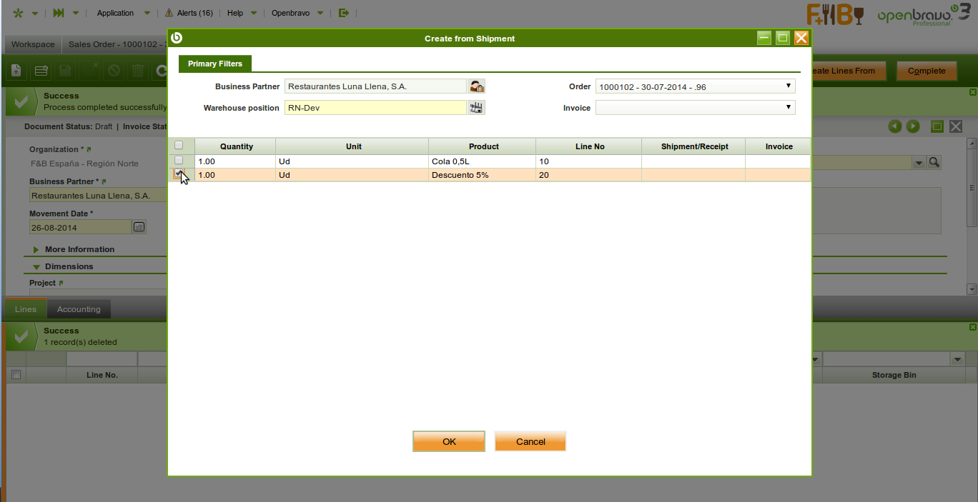Open the Invoice dropdown

pyautogui.click(x=695, y=108)
